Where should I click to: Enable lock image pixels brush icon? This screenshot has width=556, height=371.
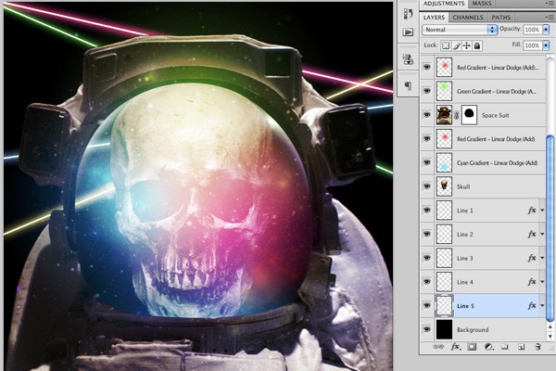456,45
